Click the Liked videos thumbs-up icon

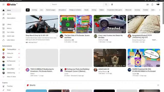[x=3, y=40]
